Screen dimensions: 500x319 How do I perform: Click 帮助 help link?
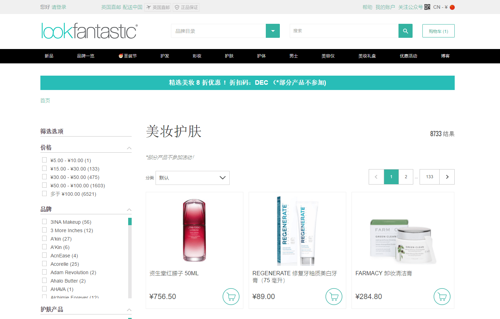(x=367, y=7)
